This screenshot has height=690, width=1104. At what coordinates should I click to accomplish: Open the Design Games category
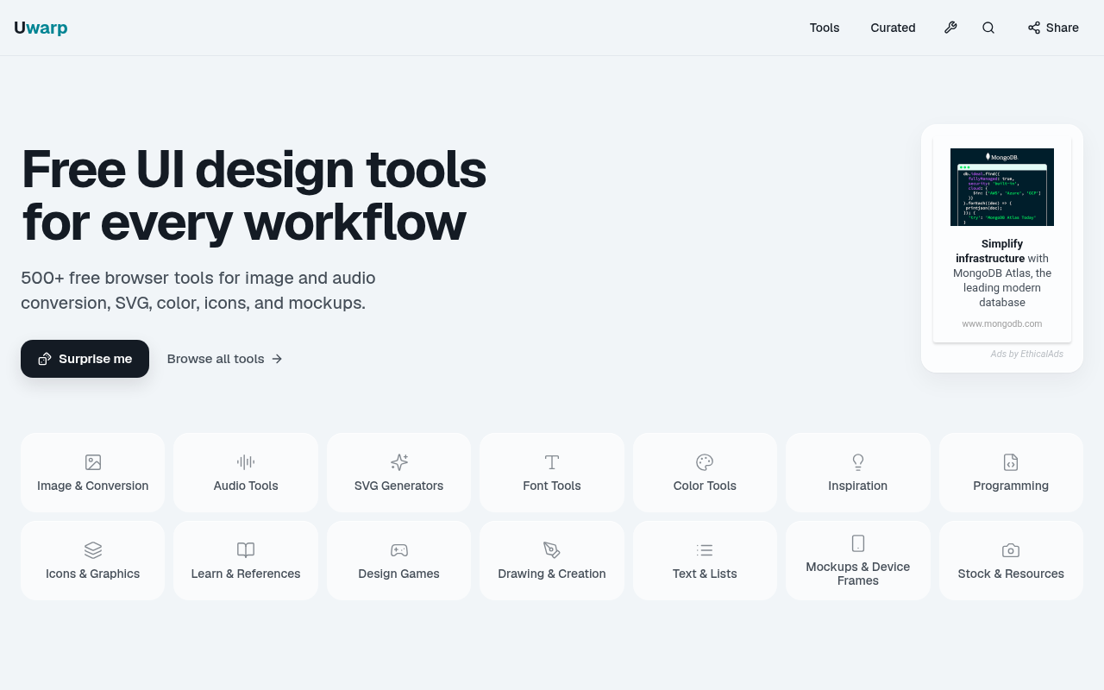(398, 561)
